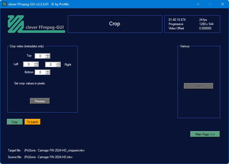Decrease the Left crop value with the down arrow
This screenshot has height=164, width=229.
tap(36, 65)
